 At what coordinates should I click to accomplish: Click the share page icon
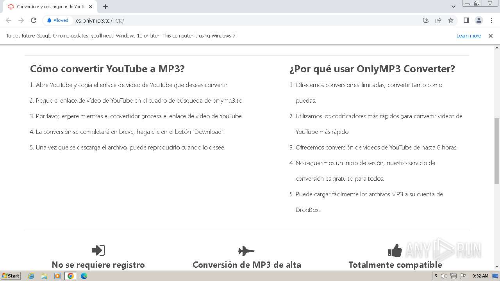[x=438, y=20]
